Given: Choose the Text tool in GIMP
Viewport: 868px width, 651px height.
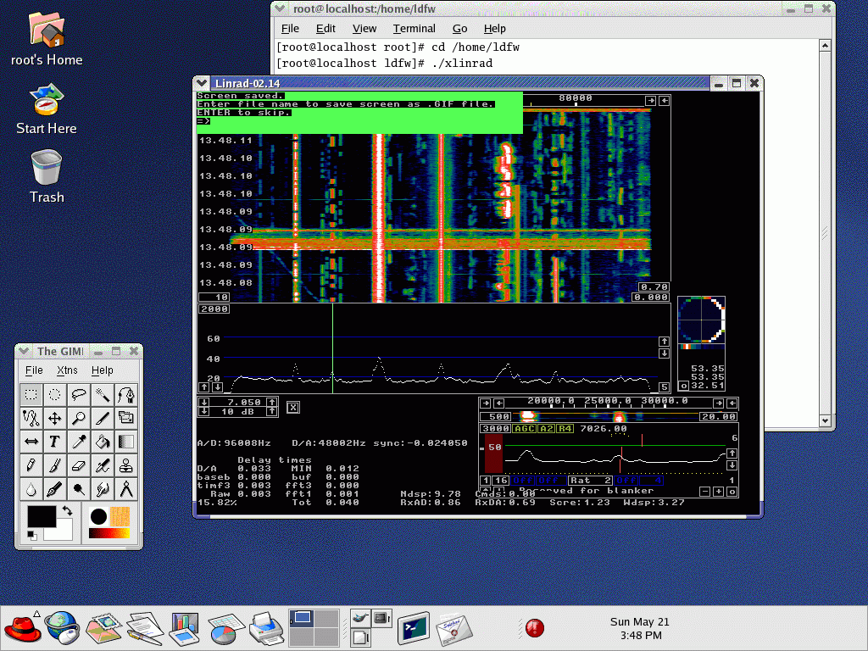Looking at the screenshot, I should coord(55,442).
